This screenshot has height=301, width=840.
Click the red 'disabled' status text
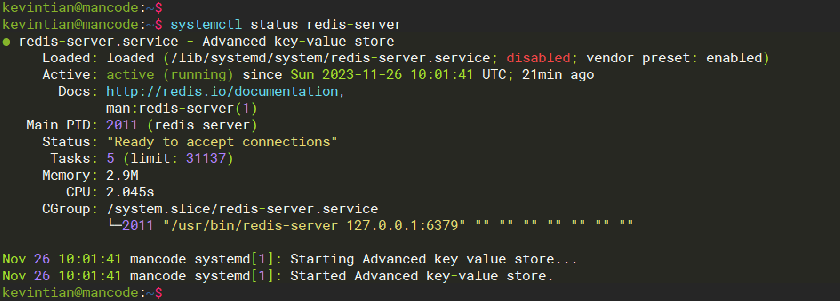[538, 58]
